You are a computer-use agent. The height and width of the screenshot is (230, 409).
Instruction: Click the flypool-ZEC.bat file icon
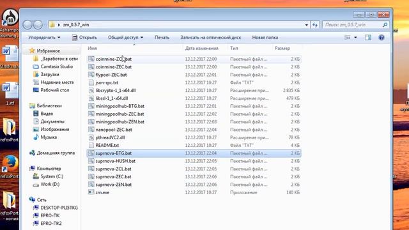(x=91, y=75)
